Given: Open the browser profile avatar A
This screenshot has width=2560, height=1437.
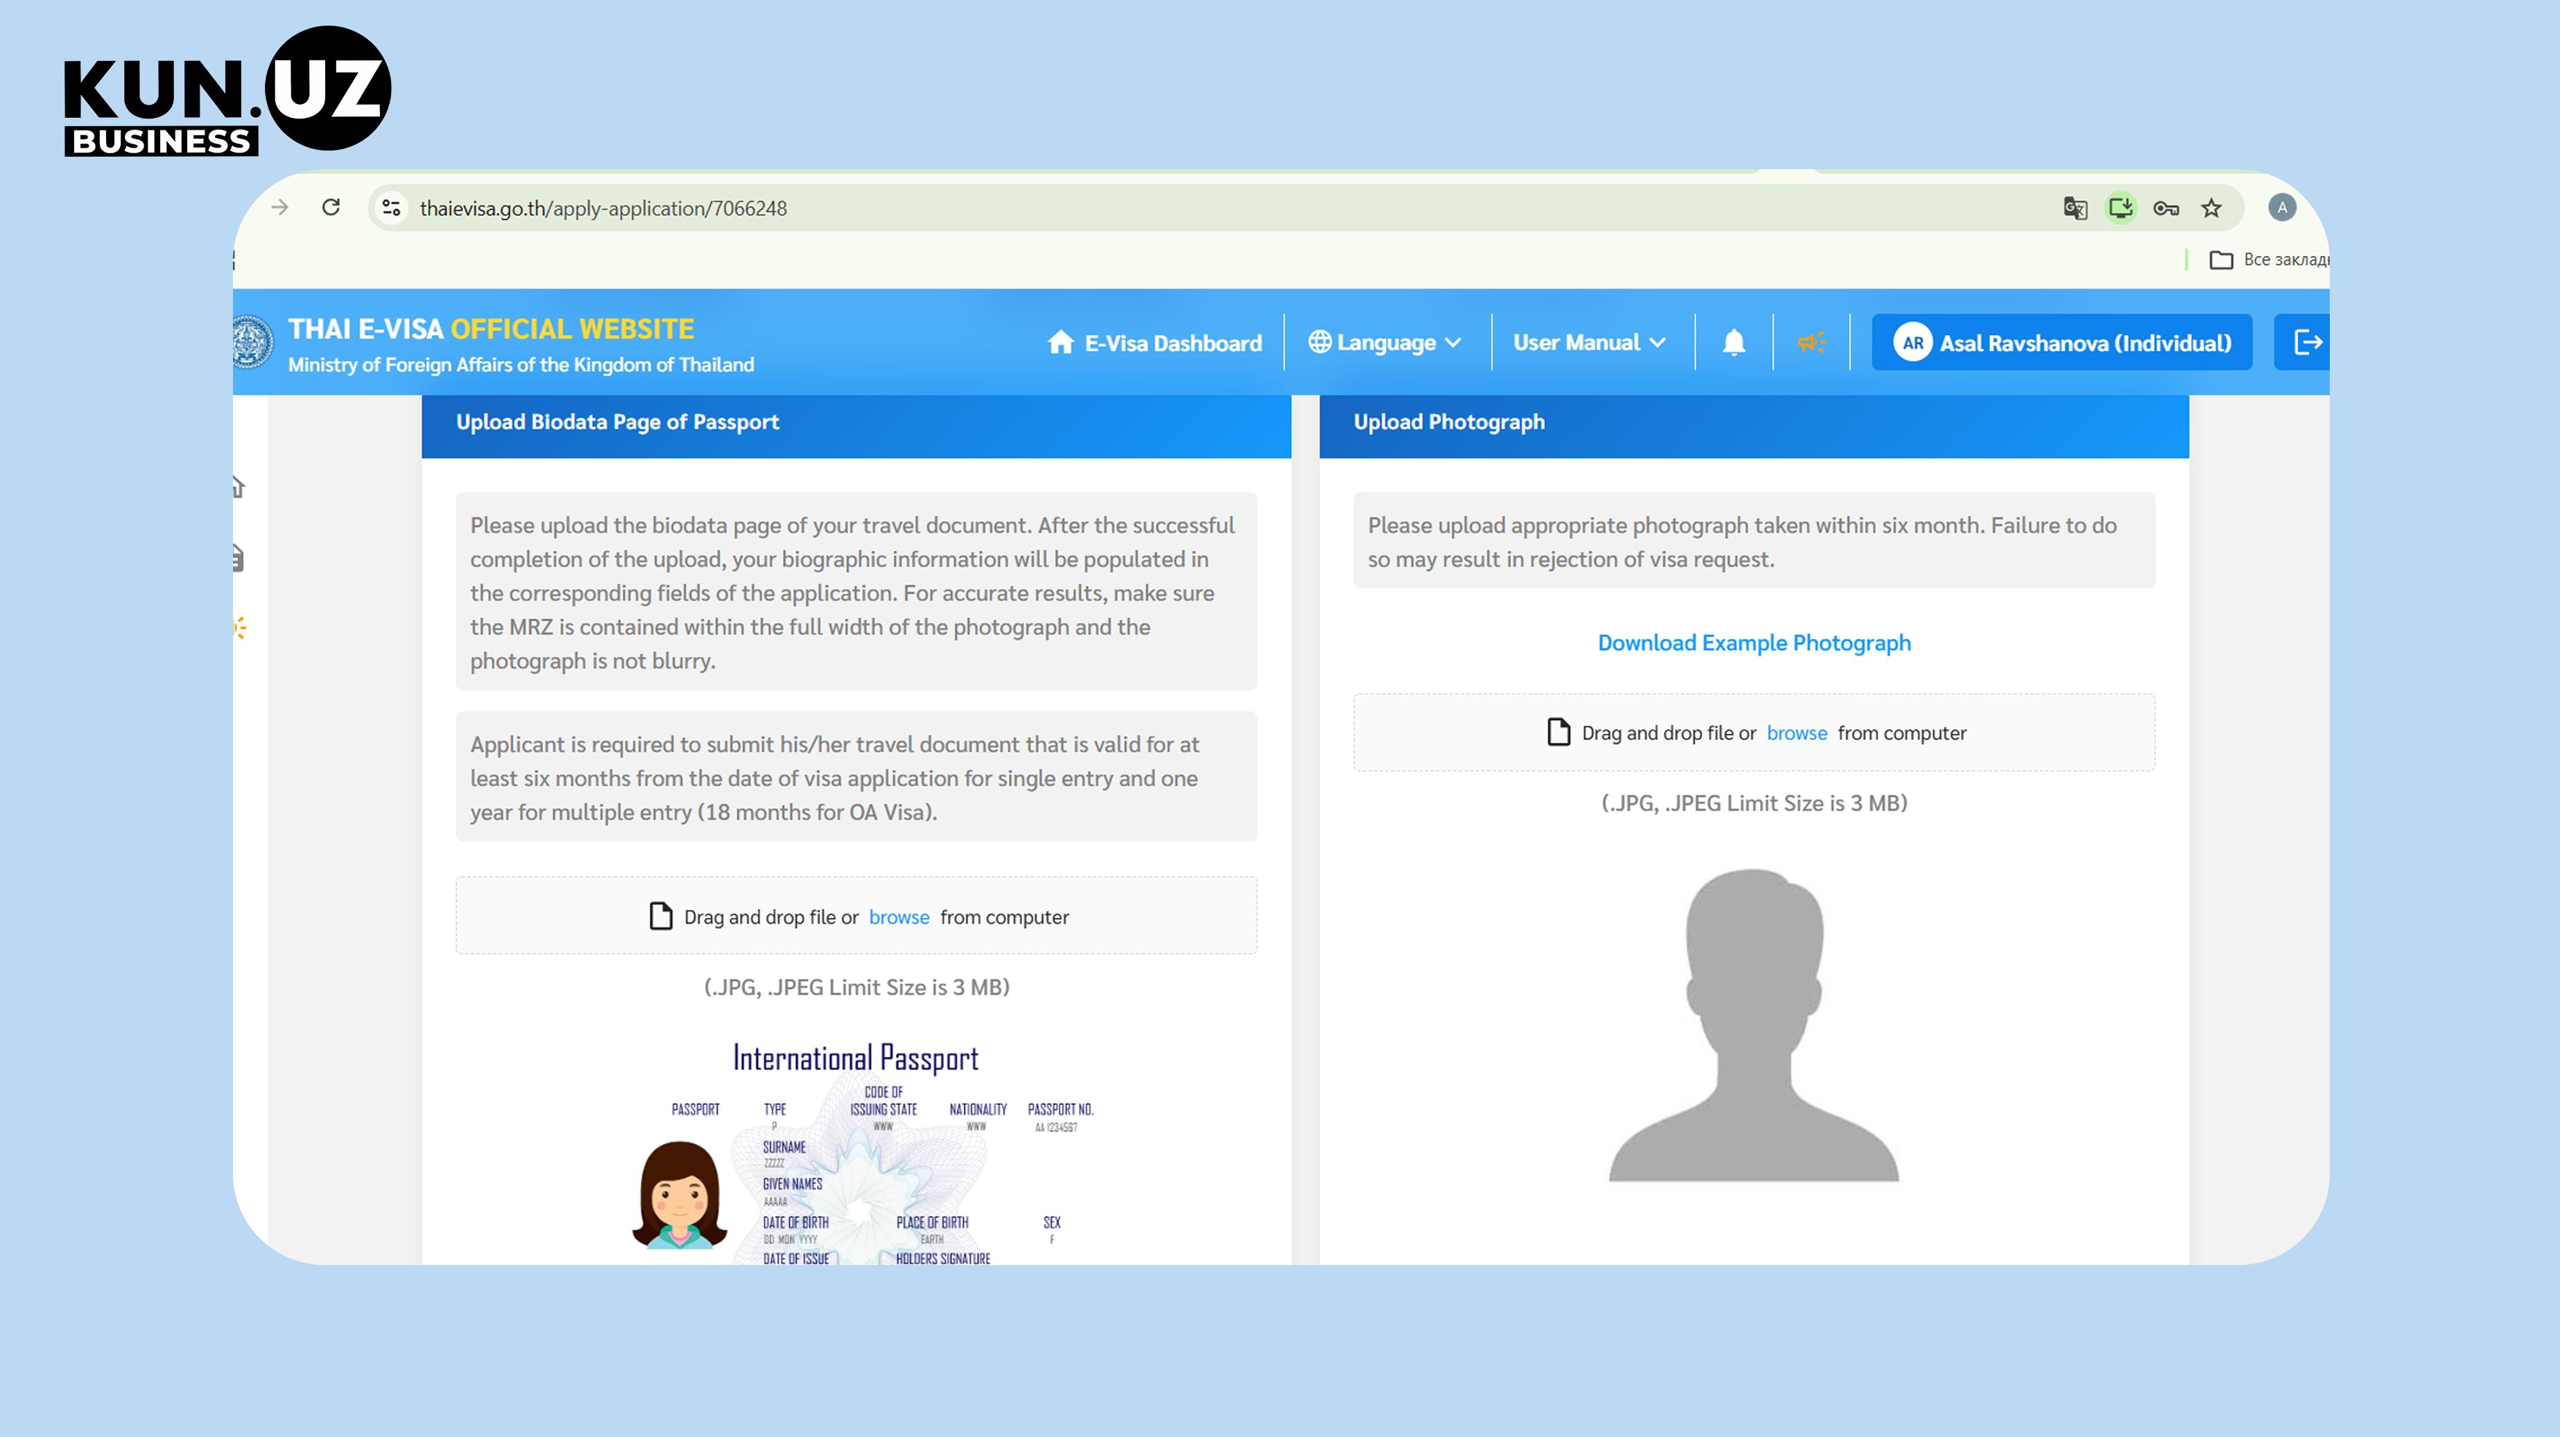Looking at the screenshot, I should pyautogui.click(x=2282, y=207).
